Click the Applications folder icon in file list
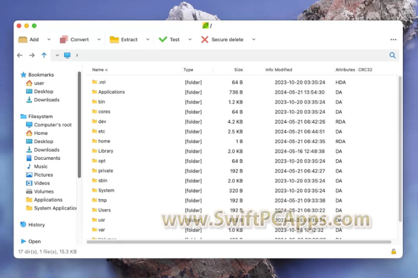Image resolution: width=418 pixels, height=278 pixels. pos(95,92)
